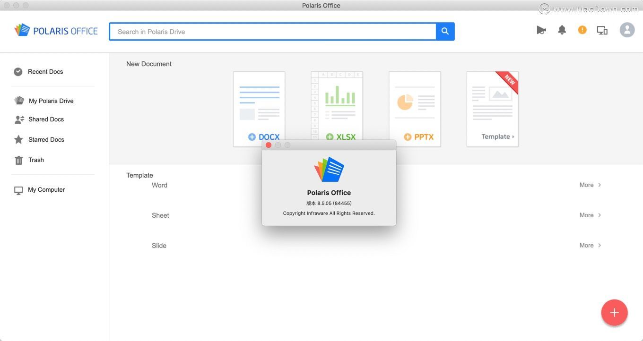Click the Polaris Office icon in About dialog
This screenshot has width=643, height=341.
329,169
